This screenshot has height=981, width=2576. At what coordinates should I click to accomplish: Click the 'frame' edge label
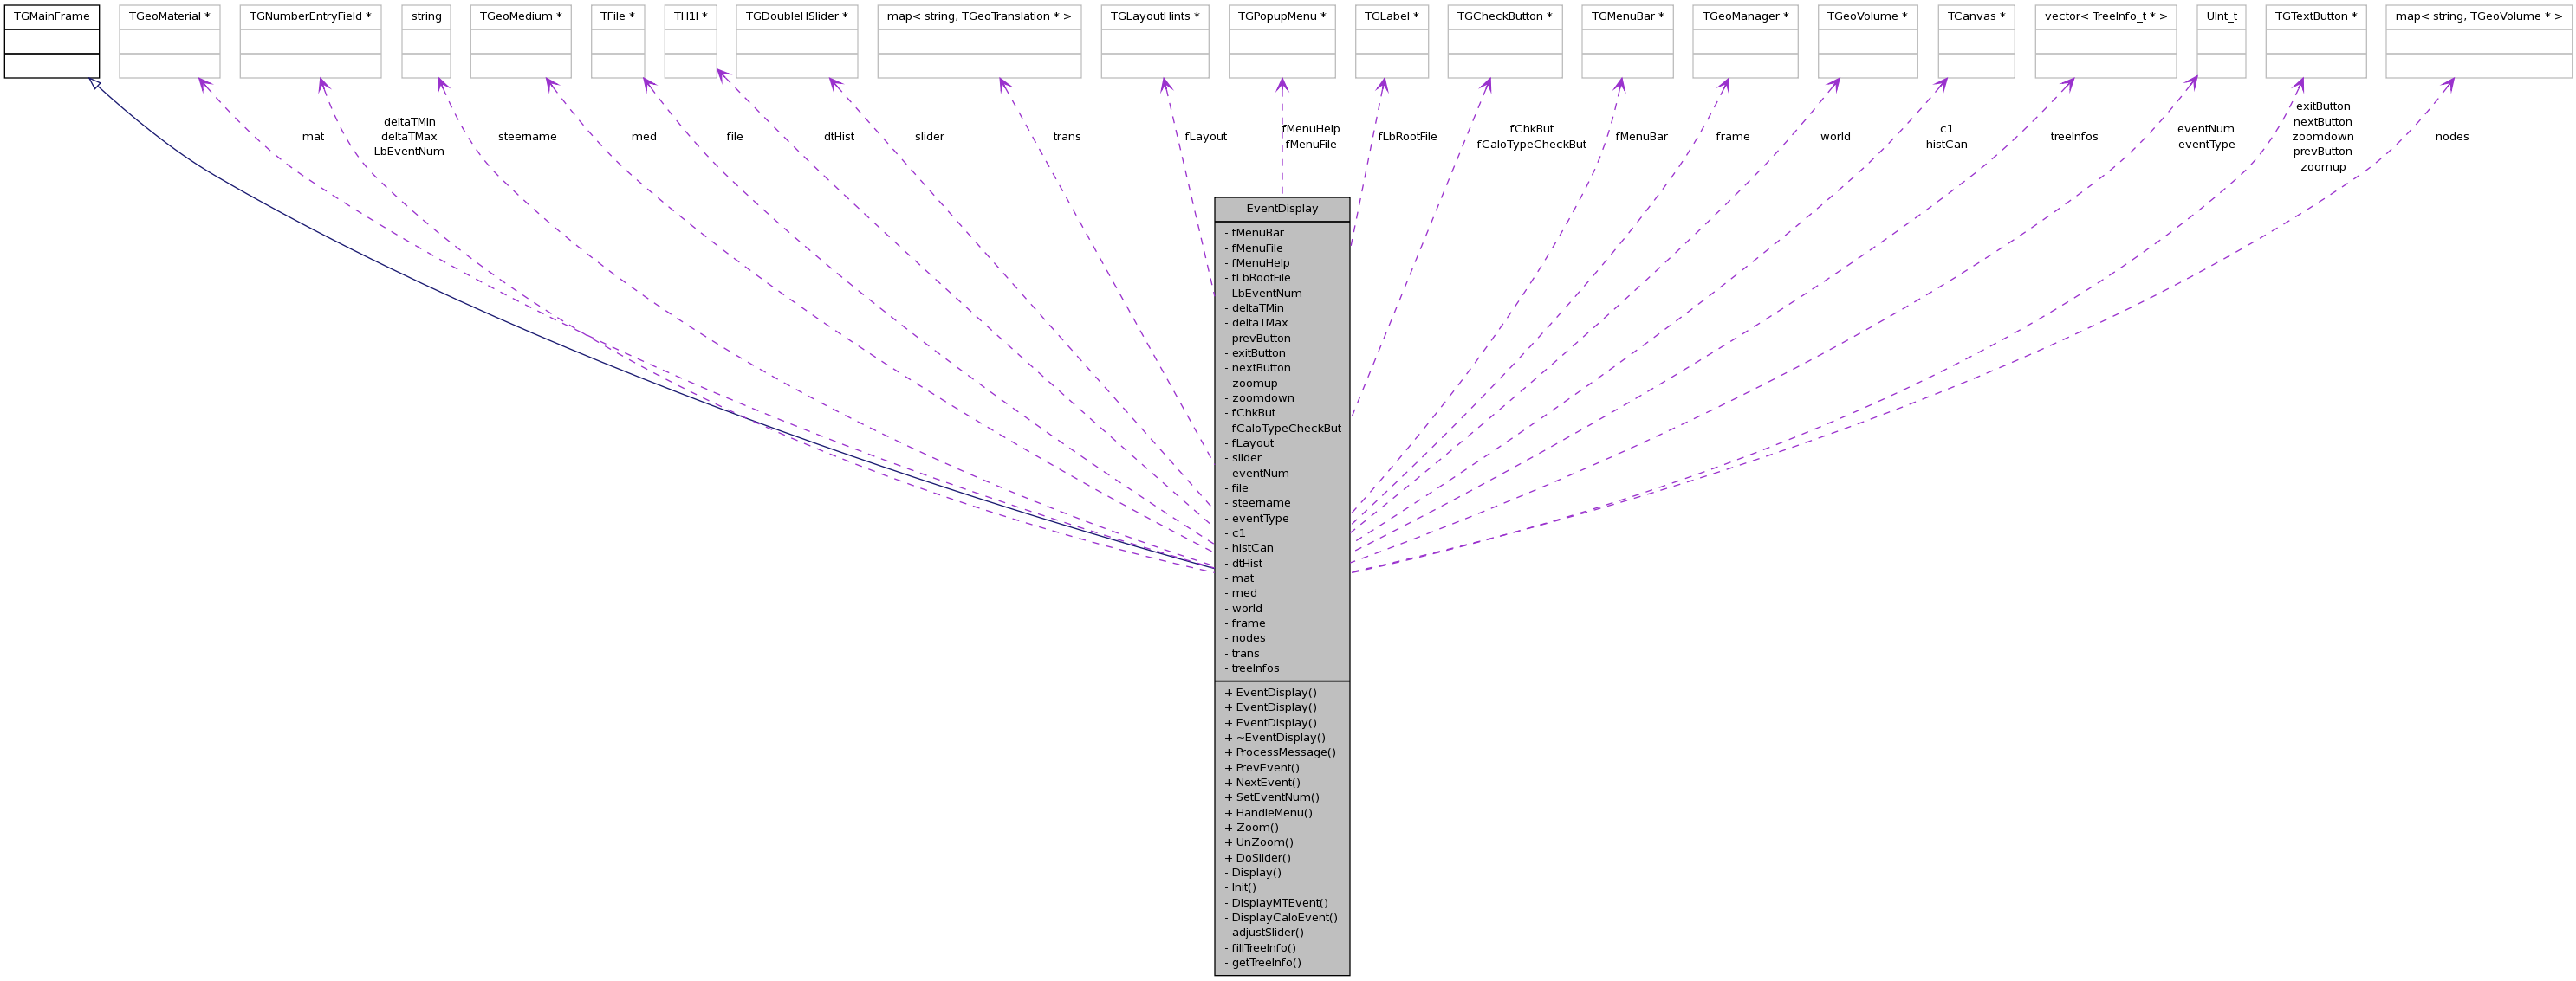[1733, 137]
